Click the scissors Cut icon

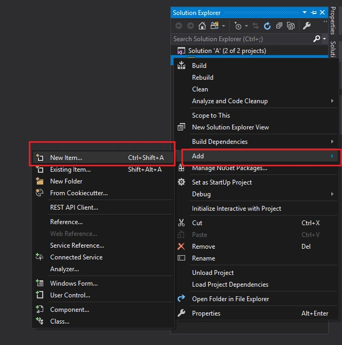(181, 223)
